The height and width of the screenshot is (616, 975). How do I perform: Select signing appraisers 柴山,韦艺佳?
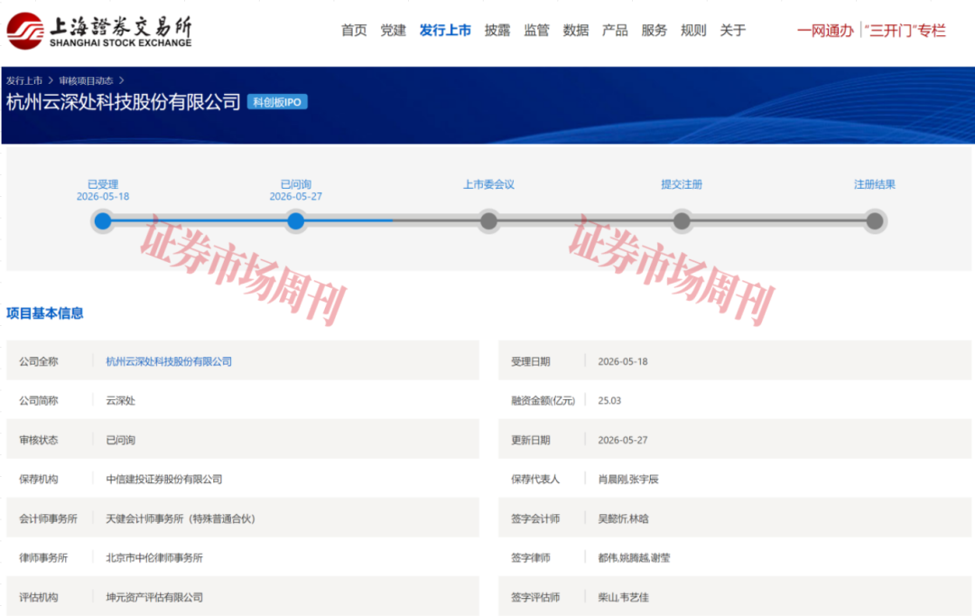[623, 597]
